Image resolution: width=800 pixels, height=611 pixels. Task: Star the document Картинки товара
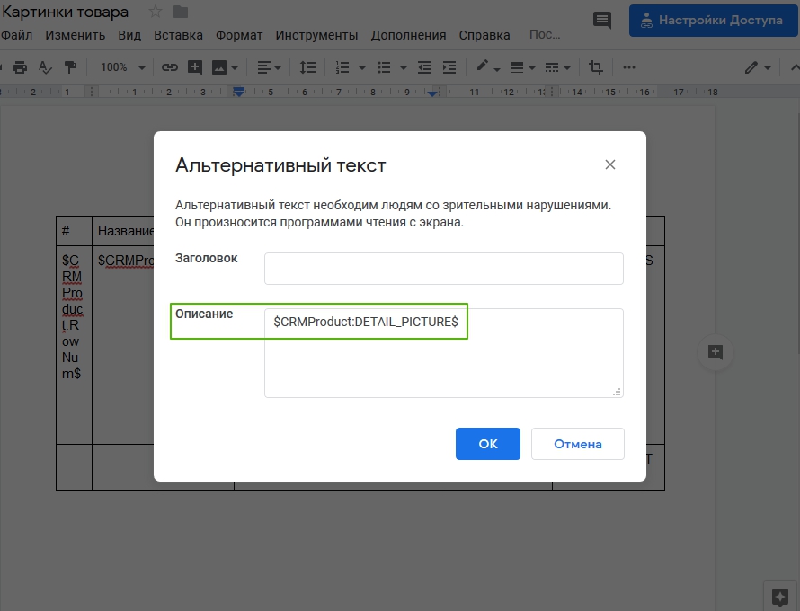[x=156, y=13]
